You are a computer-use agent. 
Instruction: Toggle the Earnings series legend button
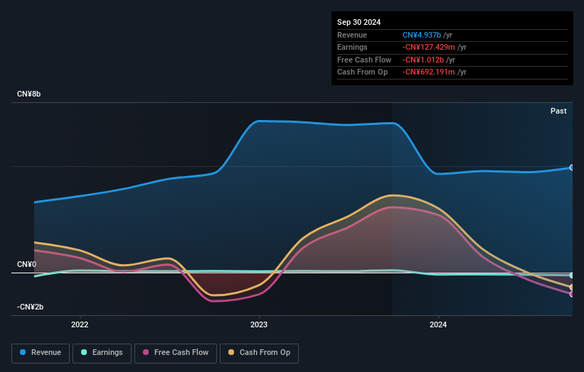pyautogui.click(x=102, y=353)
